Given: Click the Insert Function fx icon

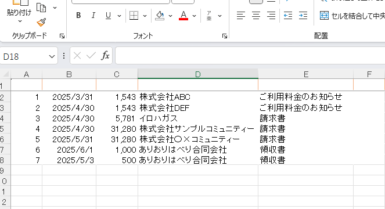Looking at the screenshot, I should 105,56.
